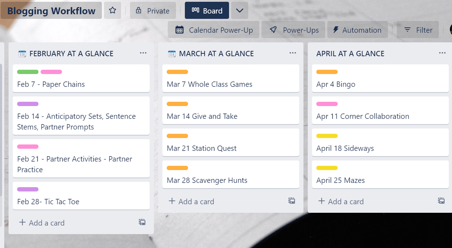This screenshot has height=248, width=452.
Task: Open the Mar 7 Whole Class Games card
Action: pos(209,84)
